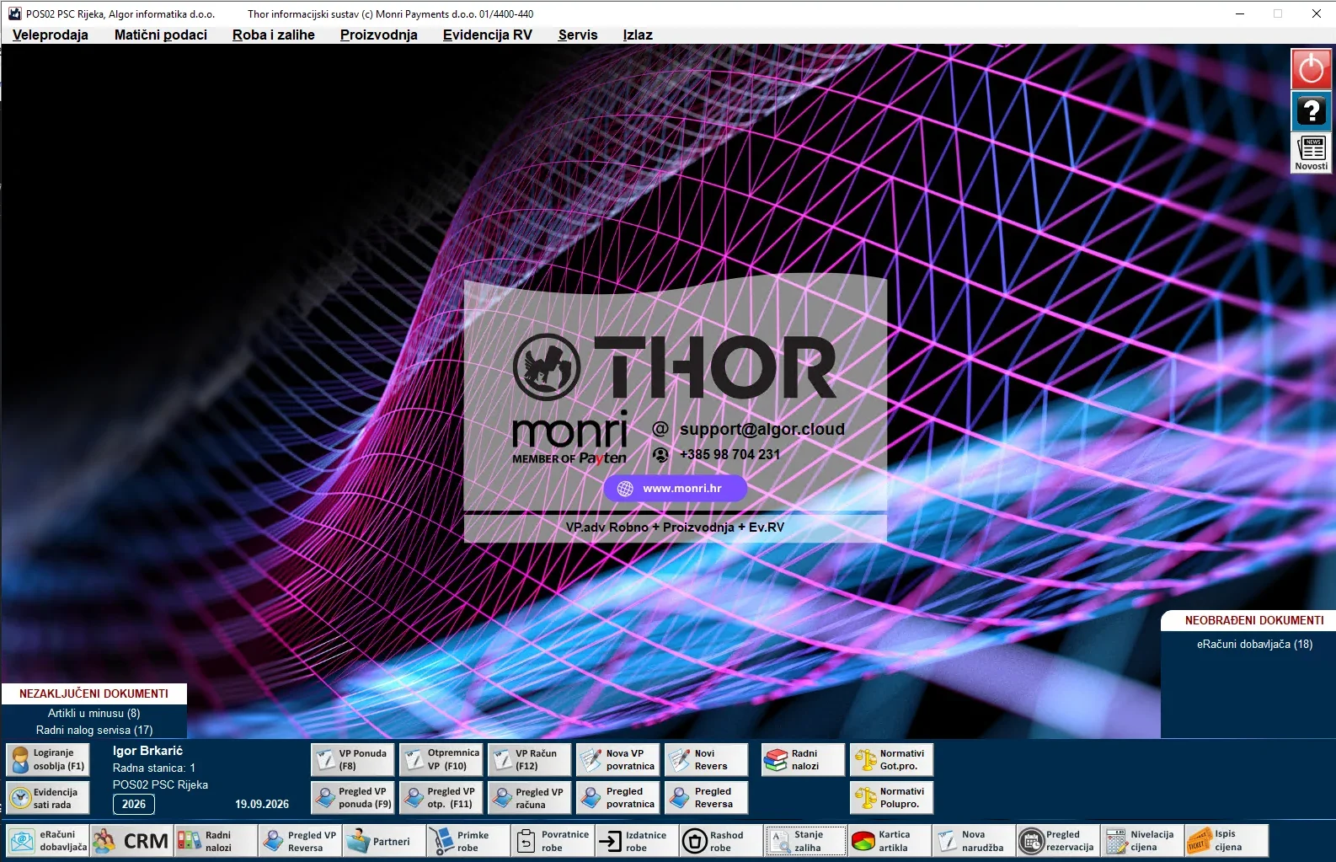Screen dimensions: 1336x862
Task: Open www.monri.hr link
Action: pyautogui.click(x=675, y=488)
